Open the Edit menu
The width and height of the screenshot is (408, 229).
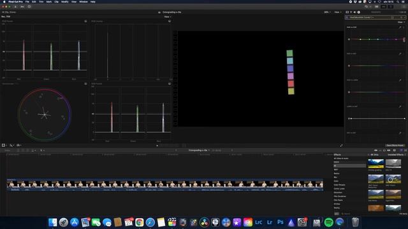34,1
